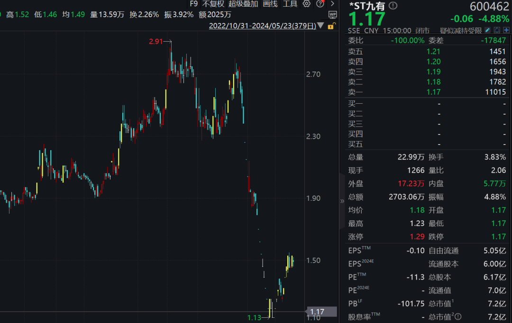The height and width of the screenshot is (323, 512).
Task: Open the 工具 menu
Action: tap(291, 4)
